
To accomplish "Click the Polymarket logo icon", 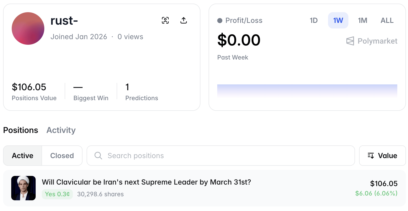I will coord(350,41).
